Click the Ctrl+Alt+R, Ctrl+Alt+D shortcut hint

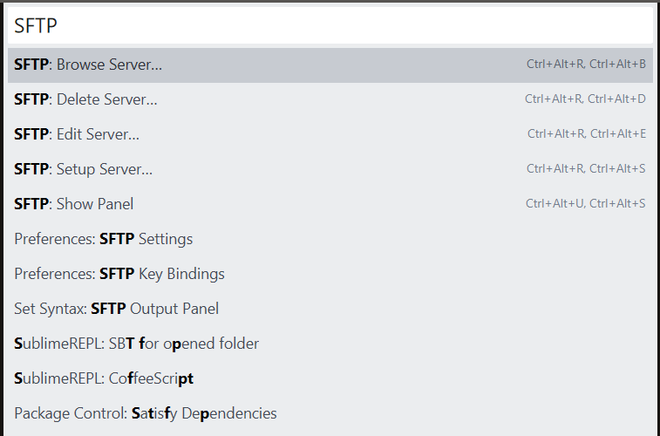click(585, 99)
